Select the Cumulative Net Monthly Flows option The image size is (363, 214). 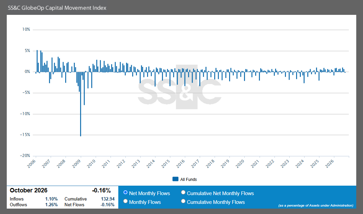click(183, 192)
